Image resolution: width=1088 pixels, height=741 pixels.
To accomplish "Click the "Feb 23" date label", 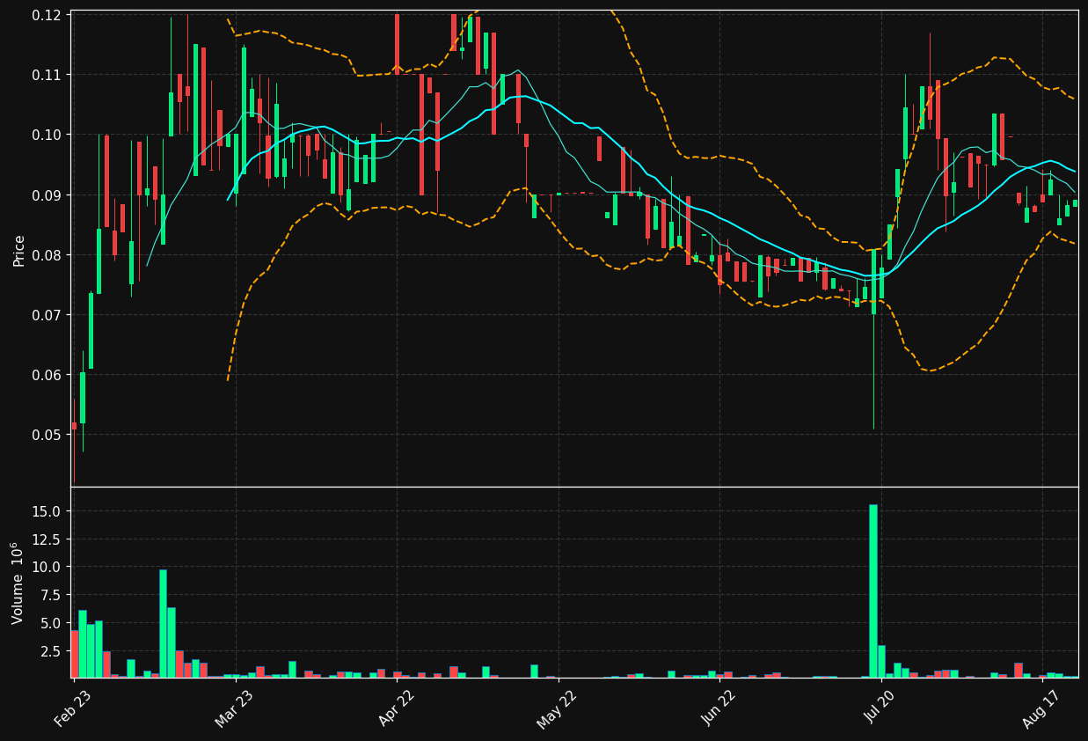I will pos(73,708).
